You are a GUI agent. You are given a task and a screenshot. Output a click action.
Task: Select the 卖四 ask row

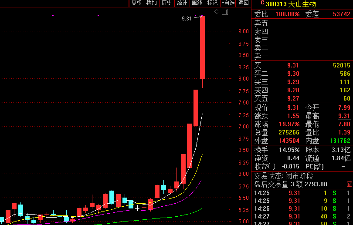click(x=302, y=31)
